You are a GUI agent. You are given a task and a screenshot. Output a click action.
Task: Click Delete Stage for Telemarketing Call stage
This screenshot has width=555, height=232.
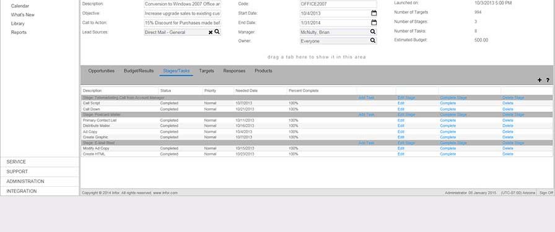[513, 98]
